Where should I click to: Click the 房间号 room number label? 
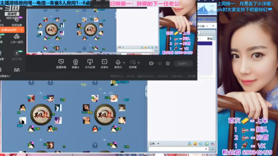(x=12, y=14)
